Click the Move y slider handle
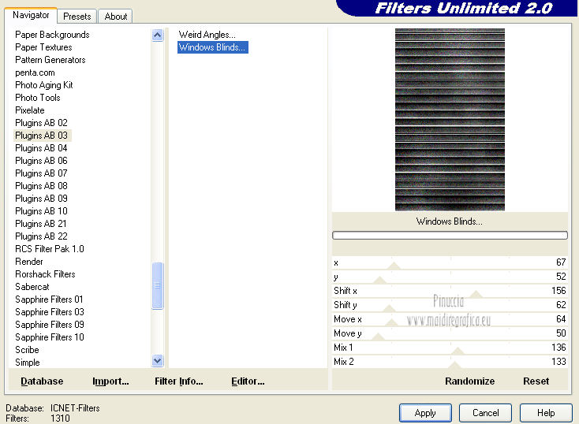This screenshot has height=424, width=579. [x=378, y=337]
